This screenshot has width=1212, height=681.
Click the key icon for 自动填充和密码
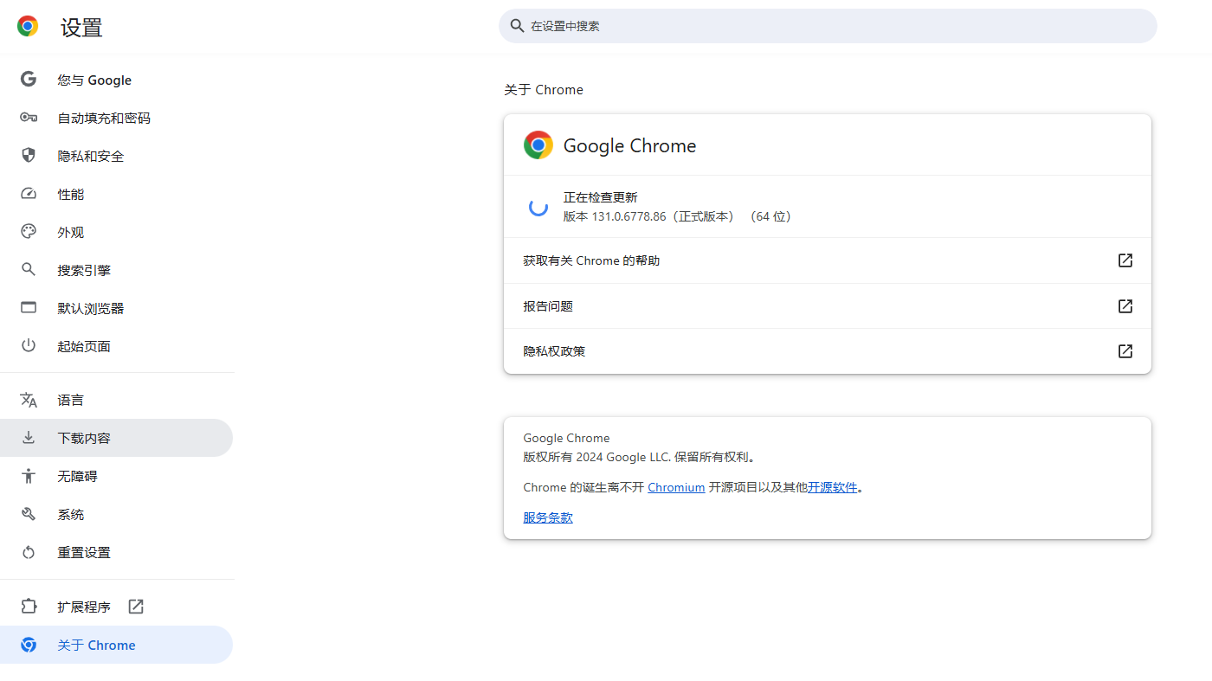click(x=29, y=118)
